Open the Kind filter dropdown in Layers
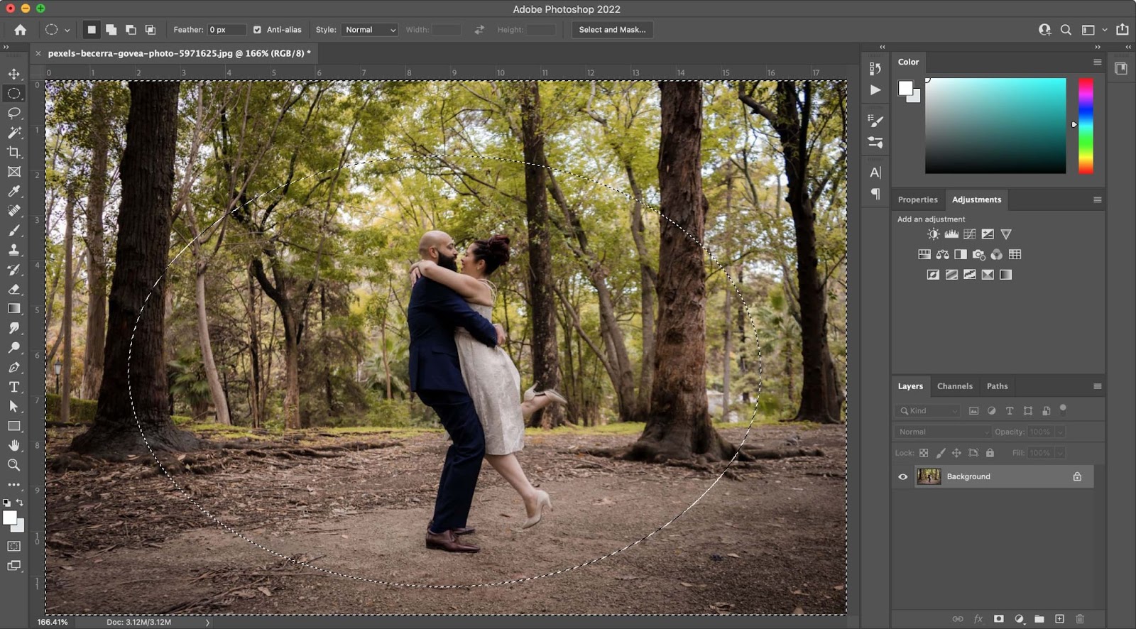The width and height of the screenshot is (1136, 629). coord(928,411)
